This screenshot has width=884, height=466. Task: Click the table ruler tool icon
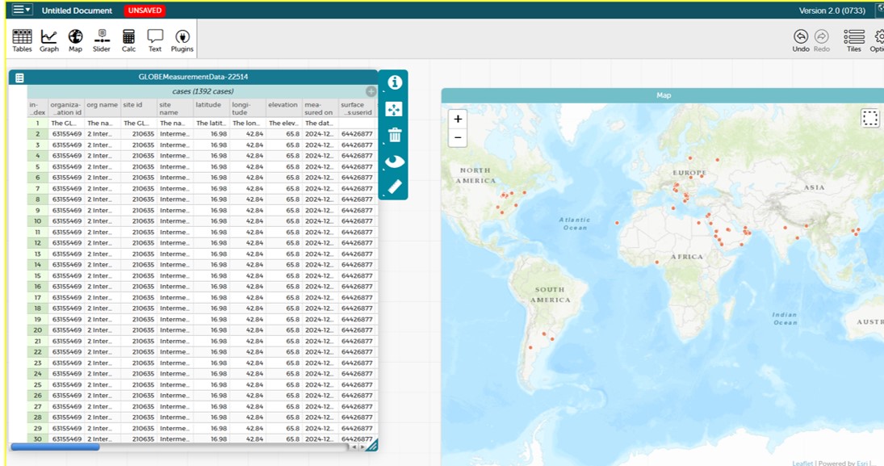(395, 187)
